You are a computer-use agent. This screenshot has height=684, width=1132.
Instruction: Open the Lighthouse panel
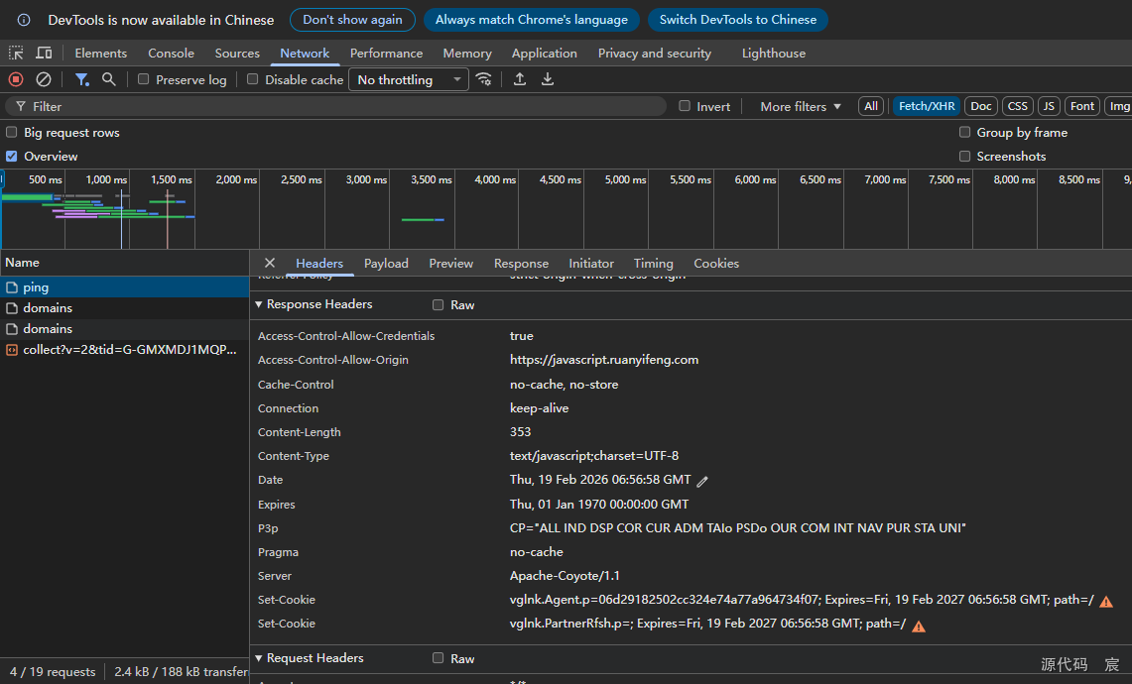click(773, 53)
